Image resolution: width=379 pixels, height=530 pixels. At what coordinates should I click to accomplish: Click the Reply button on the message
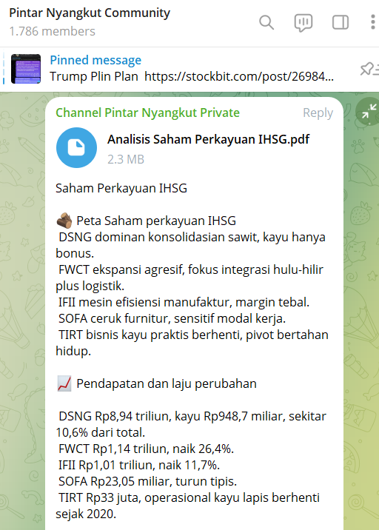(x=318, y=113)
